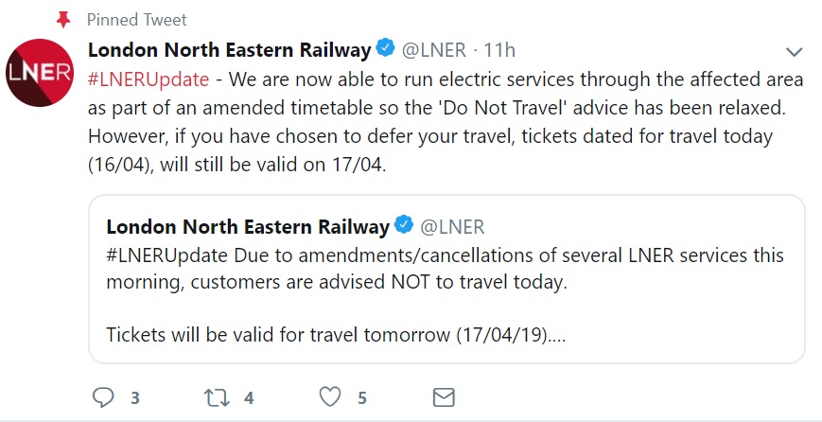Viewport: 822px width, 422px height.
Task: Click the retweet count number 4
Action: pyautogui.click(x=249, y=398)
